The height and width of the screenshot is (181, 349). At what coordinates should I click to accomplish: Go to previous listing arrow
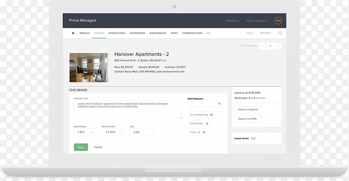tap(262, 46)
